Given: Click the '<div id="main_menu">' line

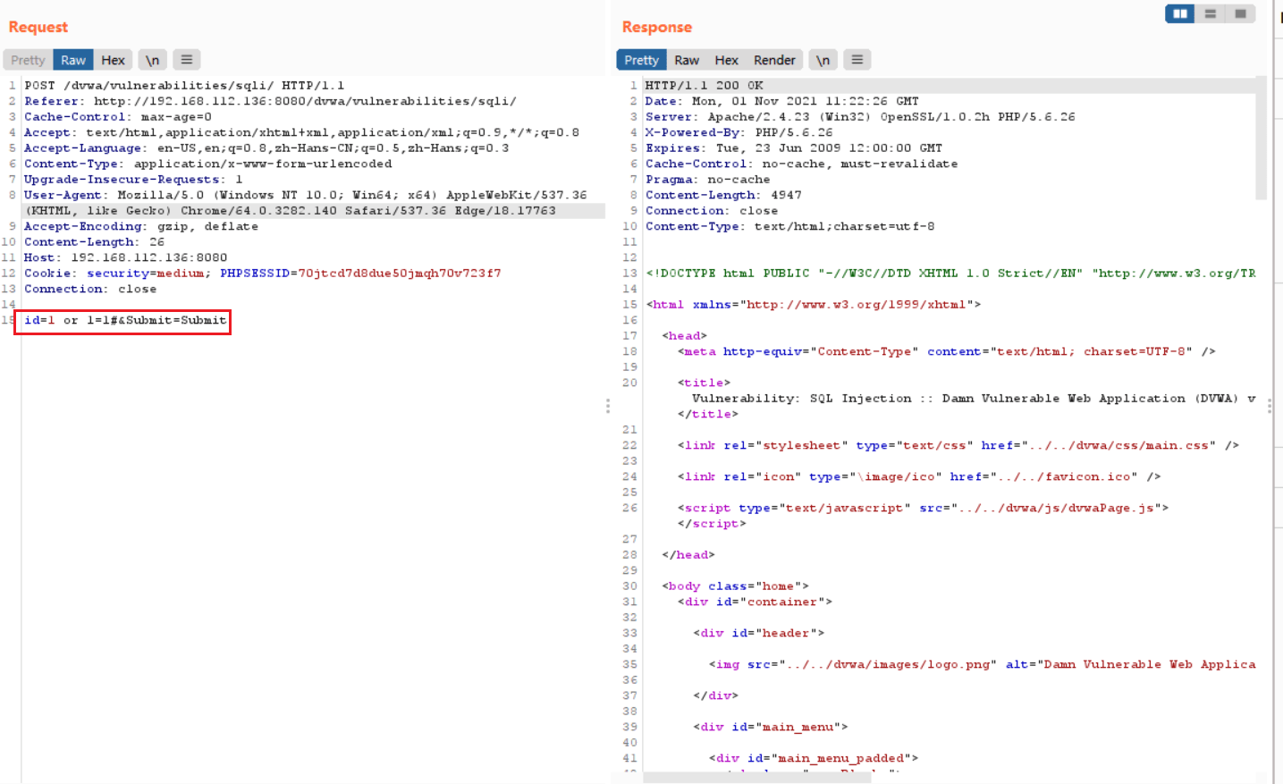Looking at the screenshot, I should [x=771, y=728].
